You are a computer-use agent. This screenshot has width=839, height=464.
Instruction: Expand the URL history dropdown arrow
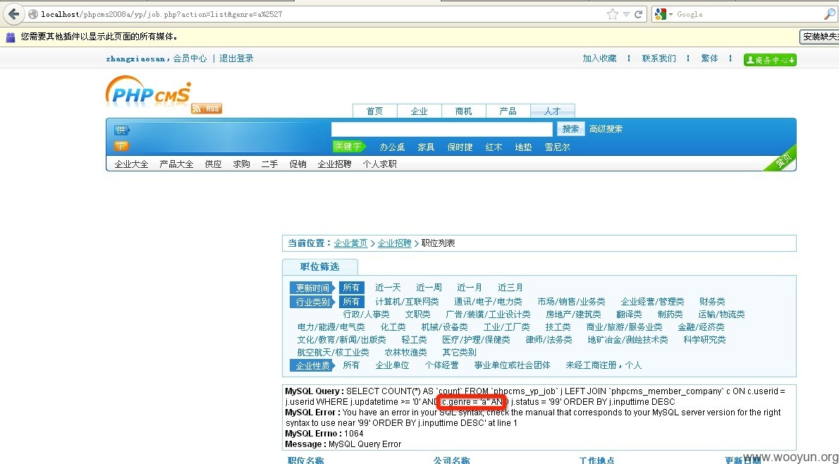tap(625, 14)
